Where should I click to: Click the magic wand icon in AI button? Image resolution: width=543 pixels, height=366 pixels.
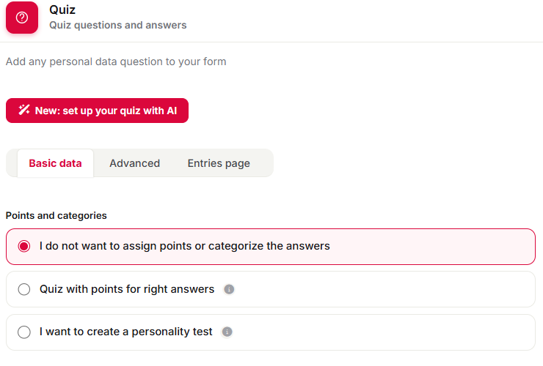[x=24, y=110]
